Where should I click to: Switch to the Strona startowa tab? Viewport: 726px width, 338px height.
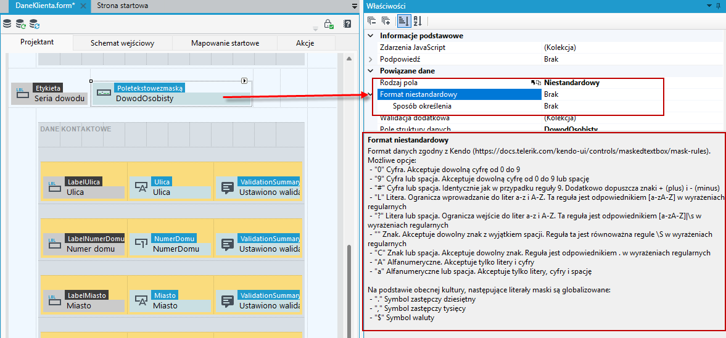(123, 6)
